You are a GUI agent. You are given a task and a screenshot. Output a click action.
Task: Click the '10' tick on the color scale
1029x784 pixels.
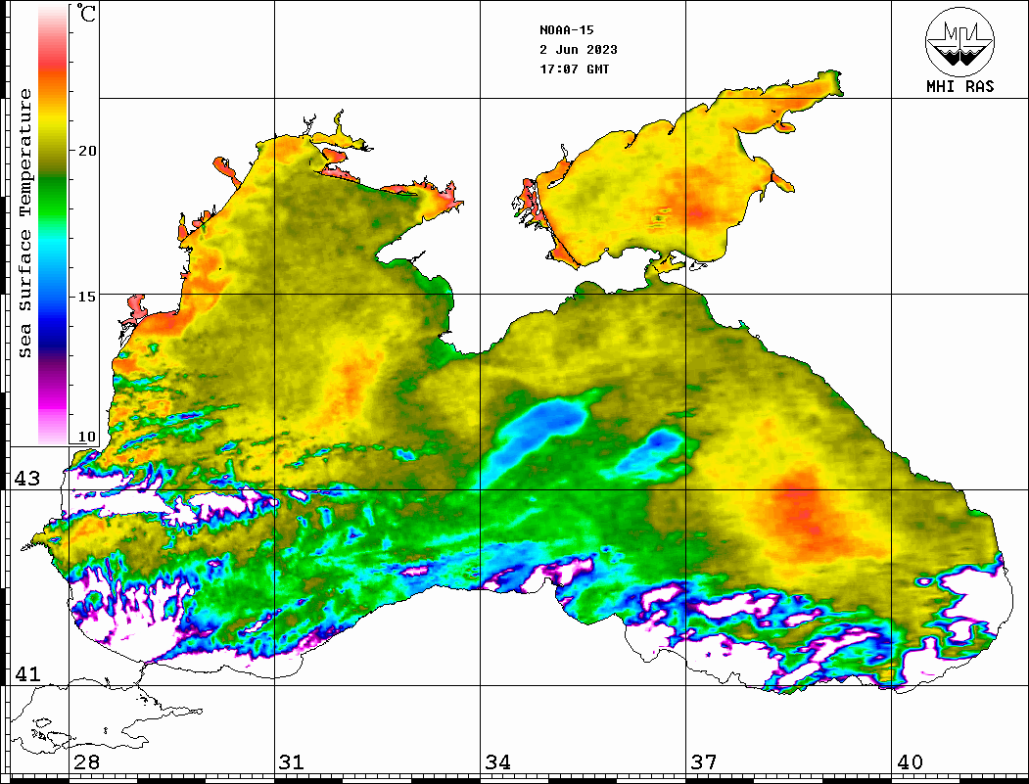tap(86, 437)
